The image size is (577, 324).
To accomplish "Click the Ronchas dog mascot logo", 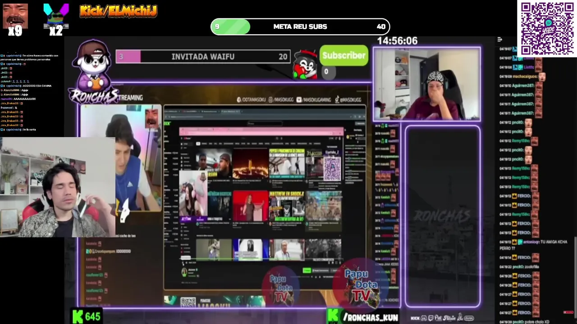I will coord(93,71).
